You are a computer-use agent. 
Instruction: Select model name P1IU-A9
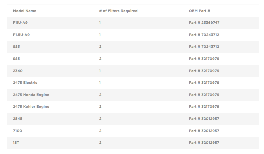point(20,23)
